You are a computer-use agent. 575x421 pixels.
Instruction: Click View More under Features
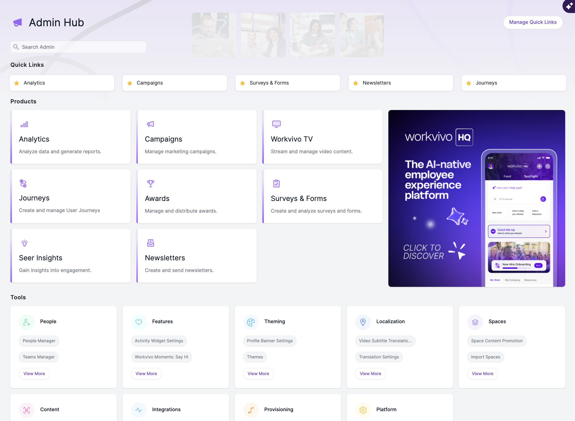click(146, 374)
